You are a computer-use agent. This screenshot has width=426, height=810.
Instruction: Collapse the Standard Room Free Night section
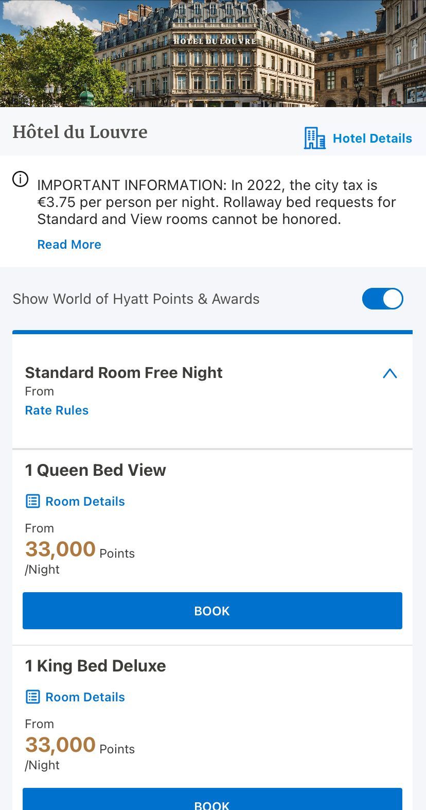click(390, 373)
